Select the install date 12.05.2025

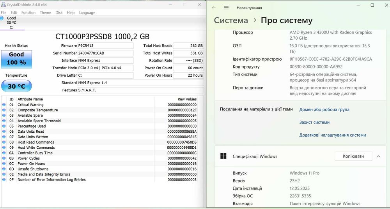pyautogui.click(x=300, y=188)
